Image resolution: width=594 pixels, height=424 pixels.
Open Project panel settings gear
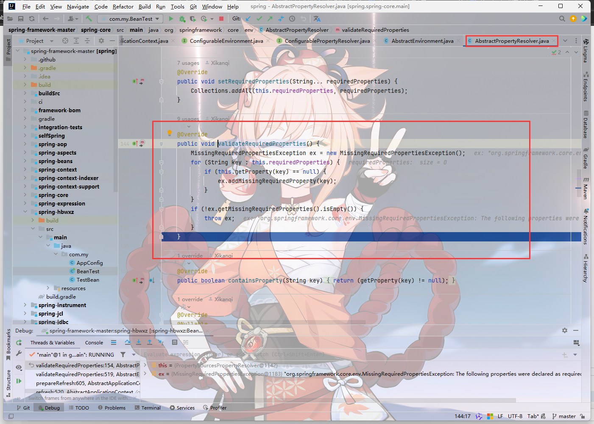click(101, 41)
